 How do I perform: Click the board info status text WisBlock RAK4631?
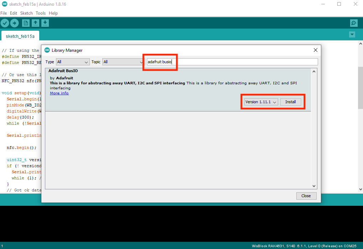pyautogui.click(x=304, y=246)
